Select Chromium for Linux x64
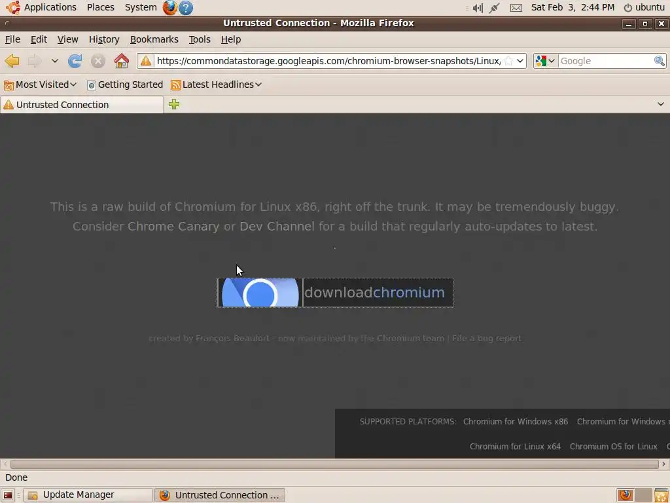This screenshot has height=503, width=670. (515, 446)
